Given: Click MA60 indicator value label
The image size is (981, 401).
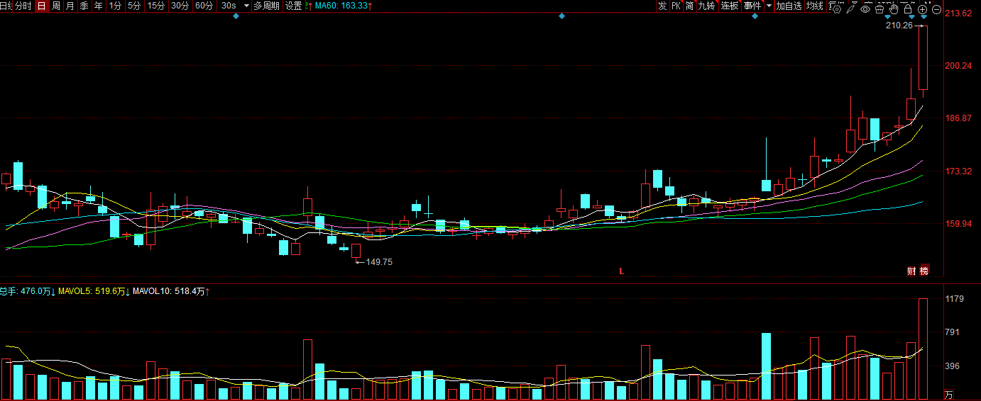Looking at the screenshot, I should click(x=344, y=6).
